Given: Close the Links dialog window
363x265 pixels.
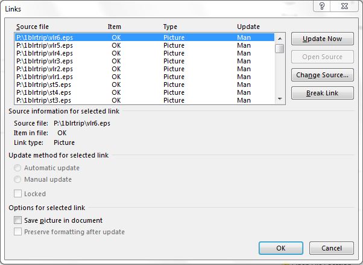Looking at the screenshot, I should tap(344, 6).
